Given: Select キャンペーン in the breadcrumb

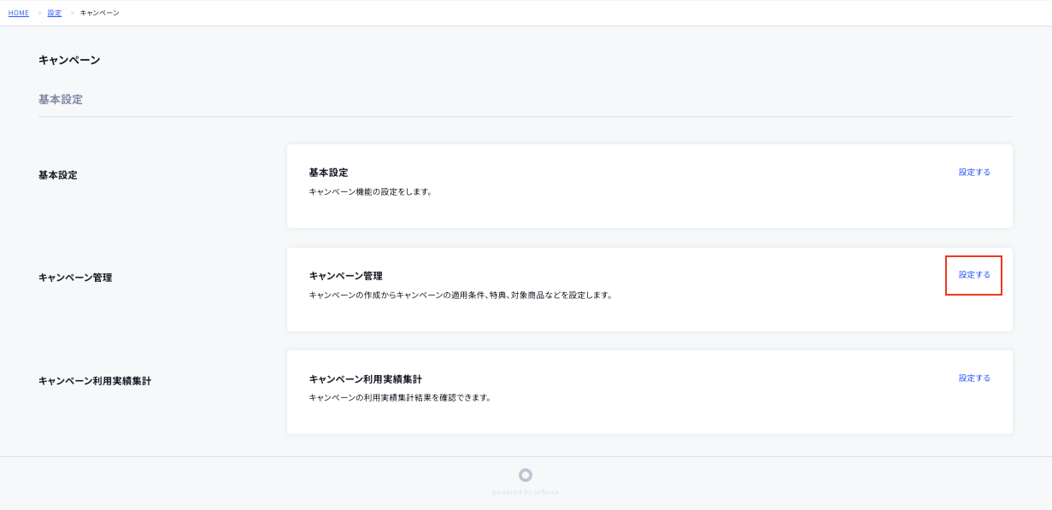Looking at the screenshot, I should point(97,13).
